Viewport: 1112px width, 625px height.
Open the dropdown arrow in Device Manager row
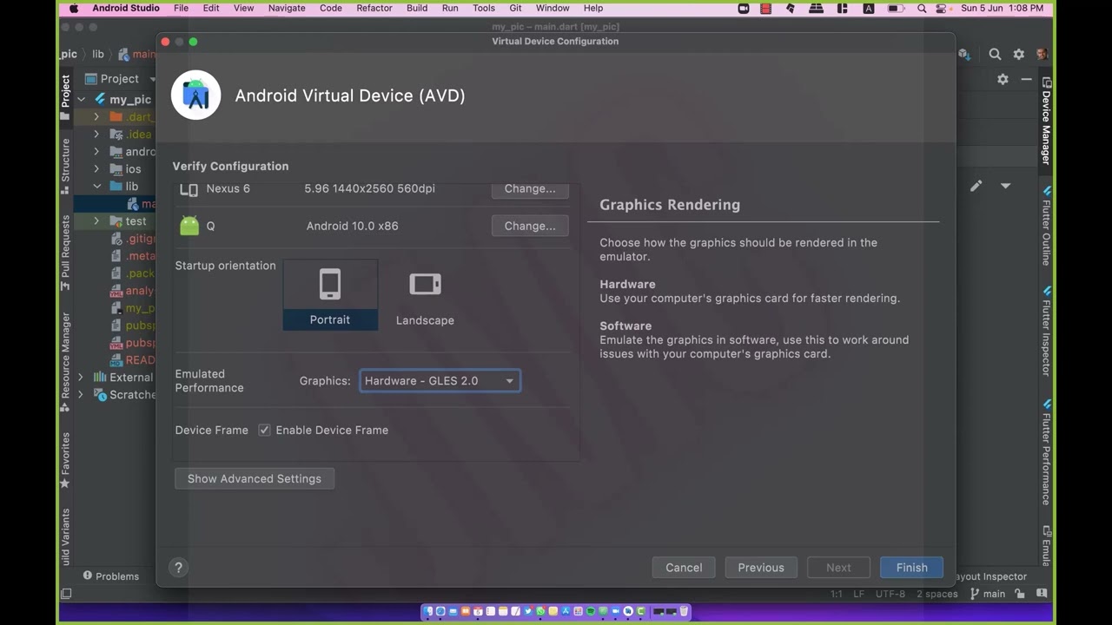tap(1005, 186)
